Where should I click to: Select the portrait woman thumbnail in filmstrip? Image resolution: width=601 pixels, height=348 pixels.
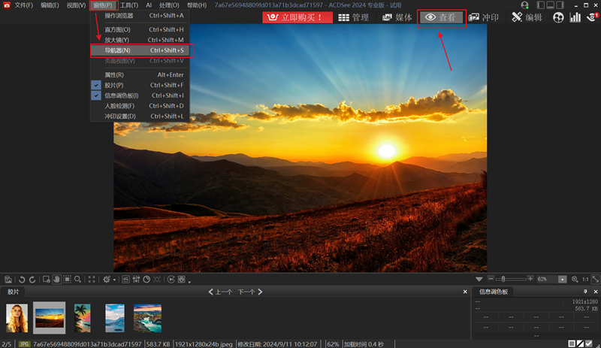tap(17, 318)
